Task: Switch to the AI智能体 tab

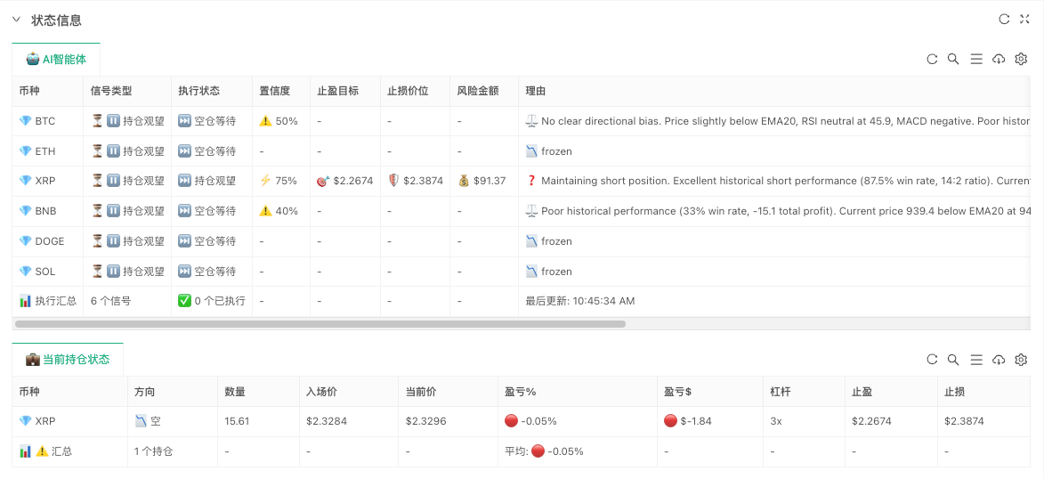Action: point(56,60)
